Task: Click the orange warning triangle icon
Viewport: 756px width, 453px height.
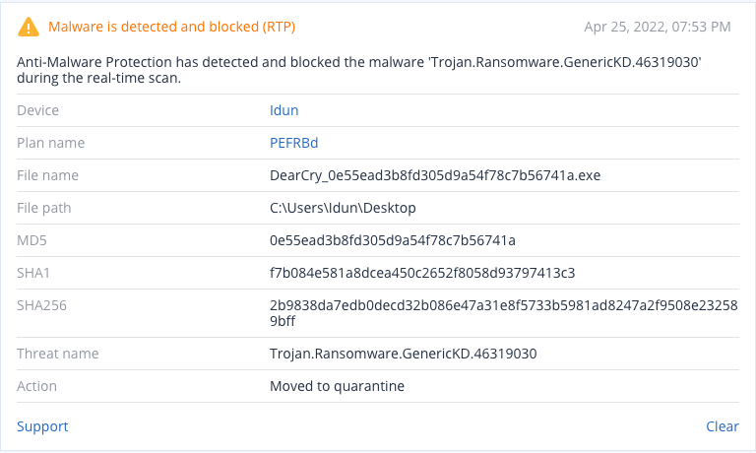Action: pos(29,27)
